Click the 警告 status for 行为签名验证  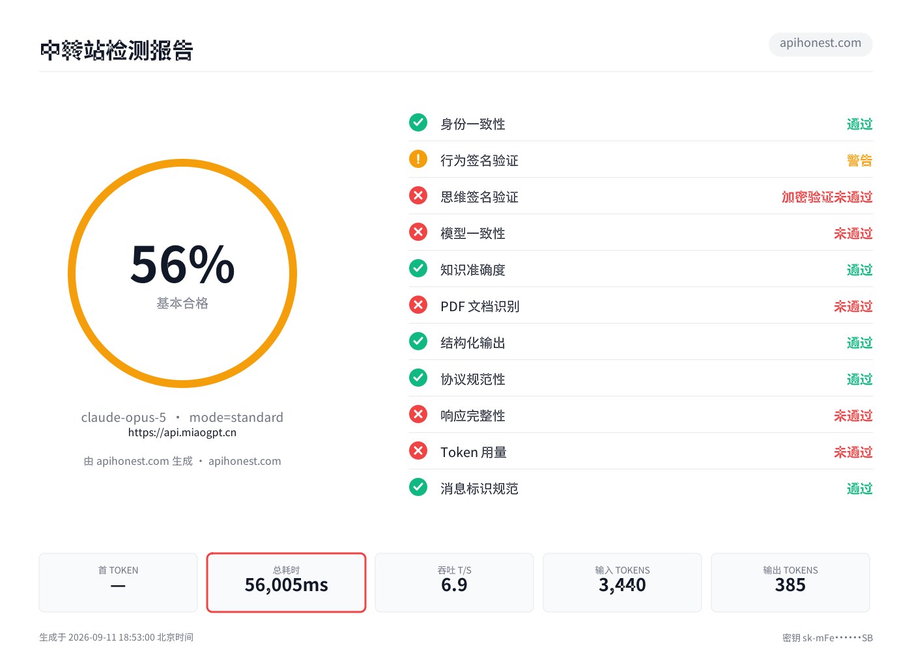(860, 160)
